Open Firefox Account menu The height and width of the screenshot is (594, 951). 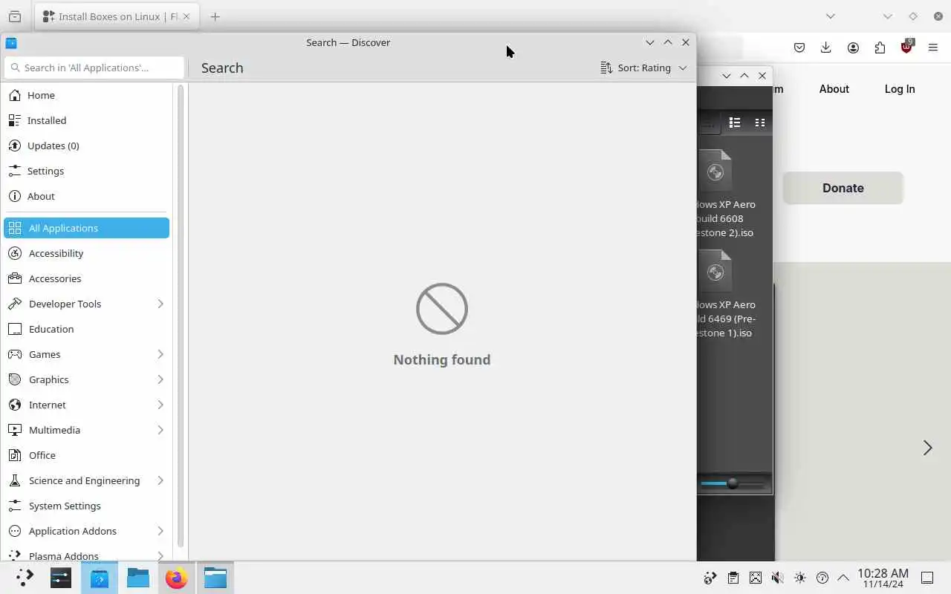853,48
